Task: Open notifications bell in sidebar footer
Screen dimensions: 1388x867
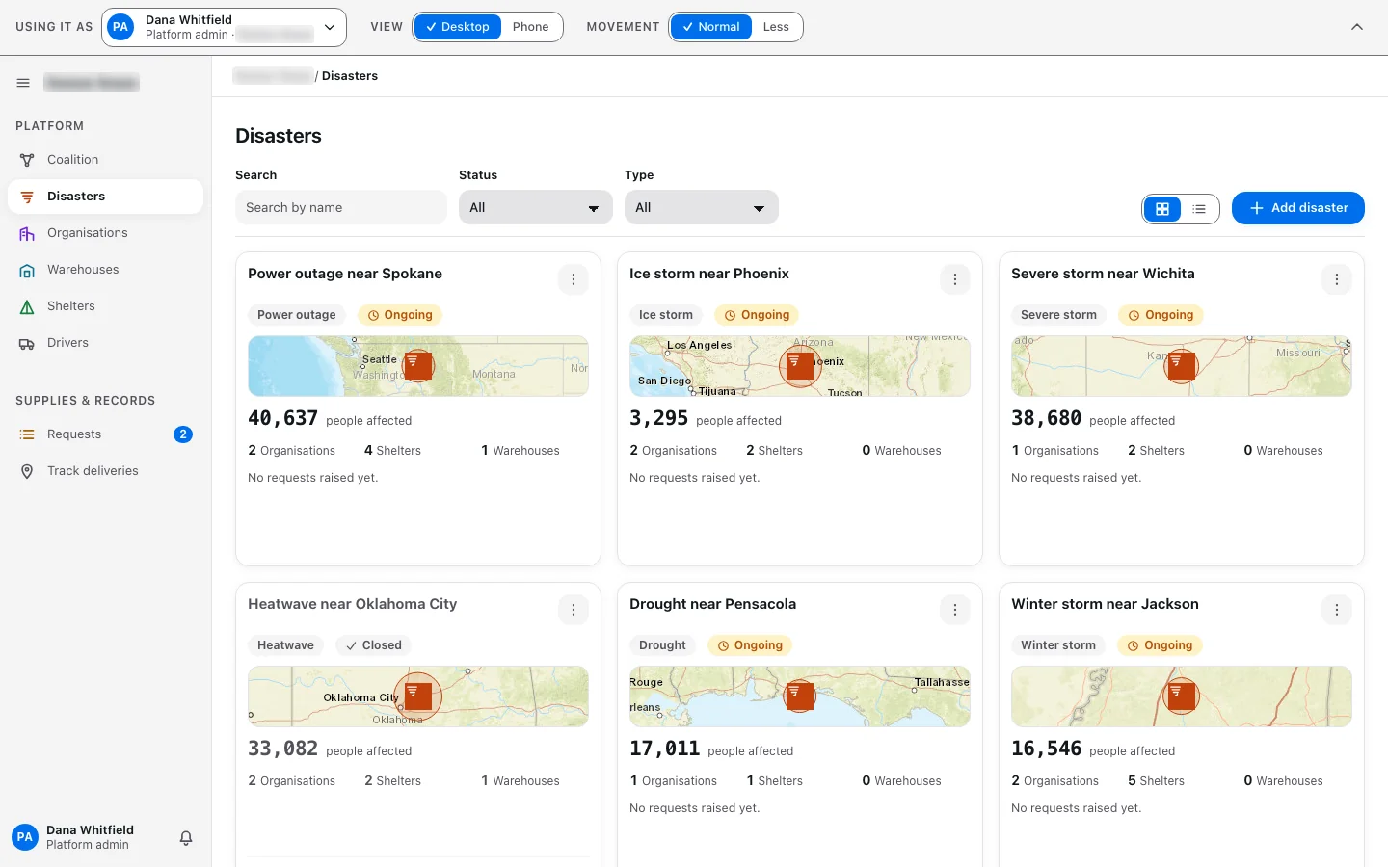Action: point(186,838)
